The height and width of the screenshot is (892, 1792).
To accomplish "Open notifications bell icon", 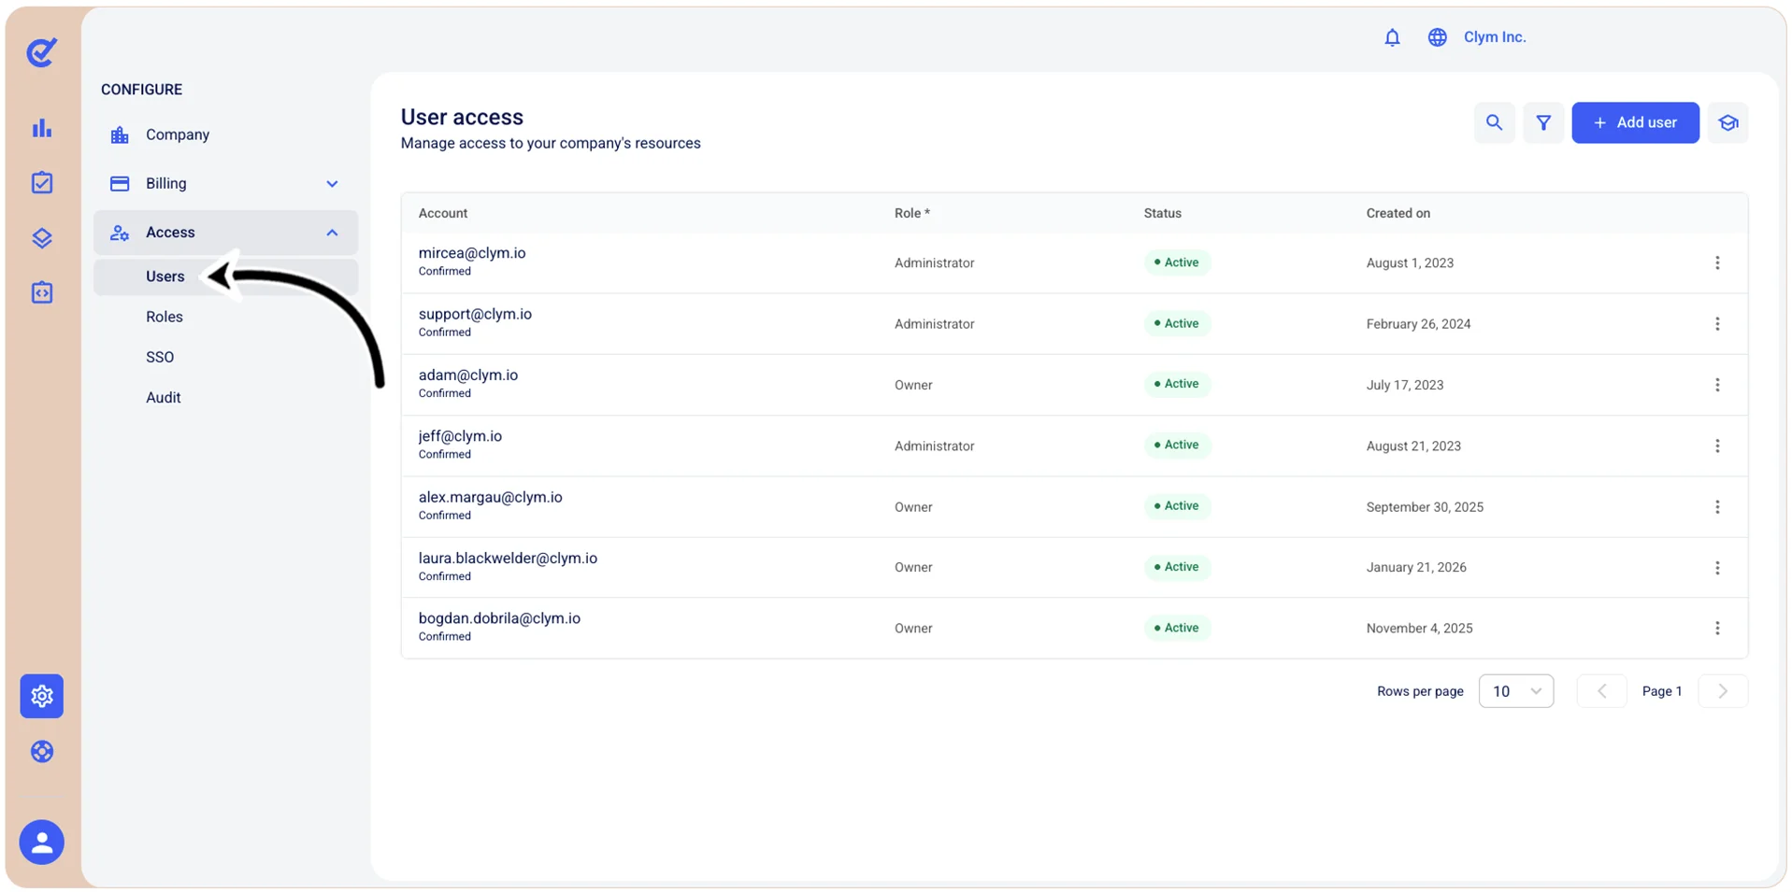I will [x=1392, y=37].
